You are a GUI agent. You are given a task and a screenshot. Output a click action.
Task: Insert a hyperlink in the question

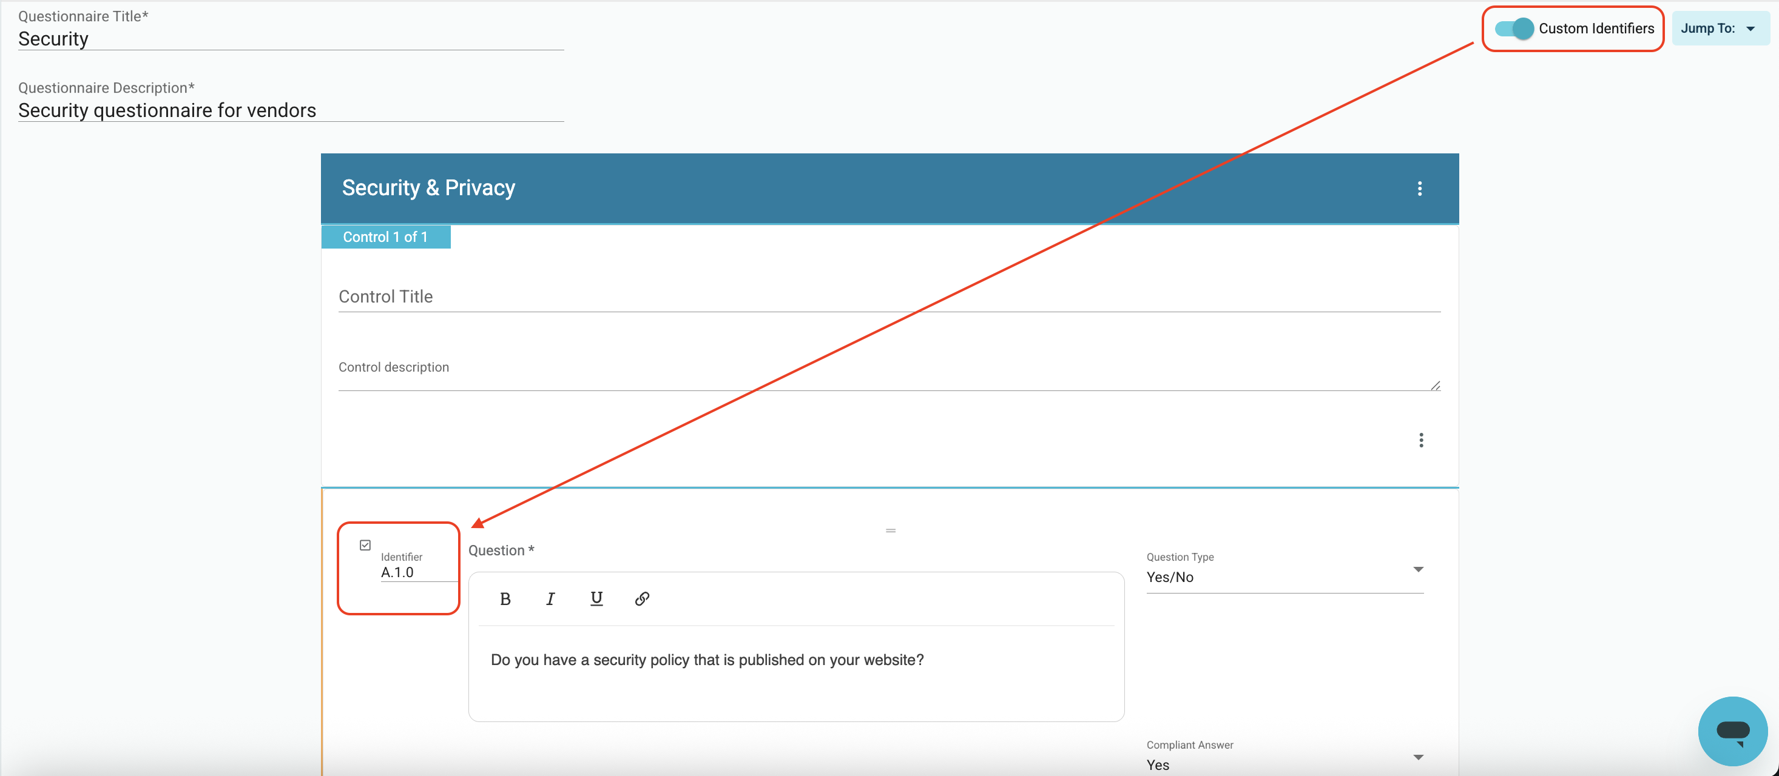643,599
